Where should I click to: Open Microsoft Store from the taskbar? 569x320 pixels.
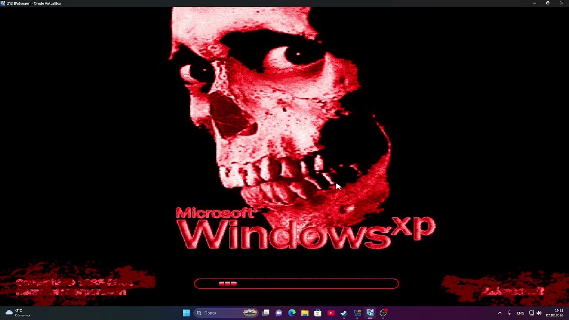tap(318, 313)
